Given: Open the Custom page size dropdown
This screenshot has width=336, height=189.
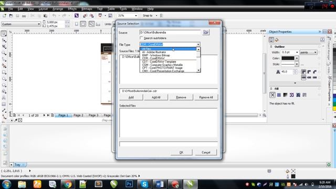Looking at the screenshot, I should 39,24.
